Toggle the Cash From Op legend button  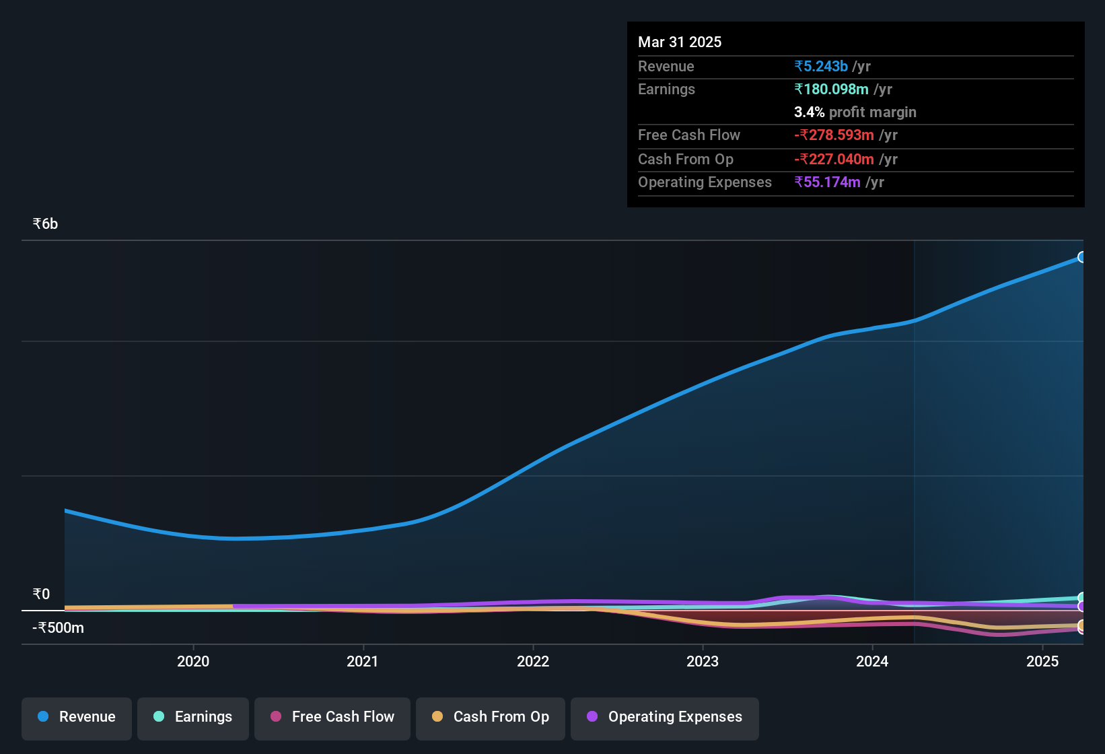tap(491, 719)
